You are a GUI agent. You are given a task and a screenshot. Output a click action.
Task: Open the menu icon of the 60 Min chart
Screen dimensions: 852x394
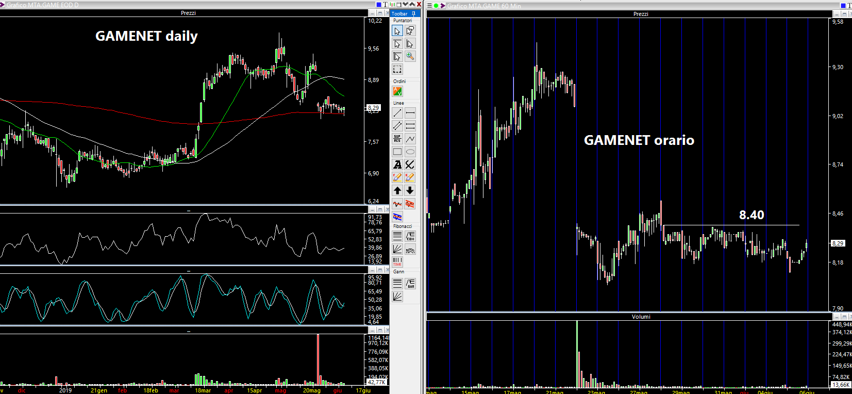point(429,6)
